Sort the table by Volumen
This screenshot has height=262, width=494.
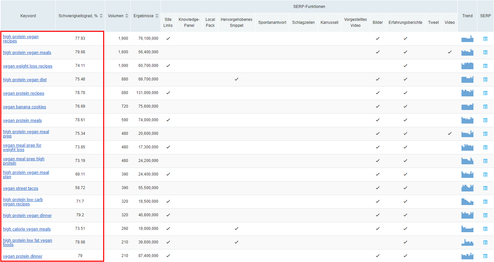point(127,15)
